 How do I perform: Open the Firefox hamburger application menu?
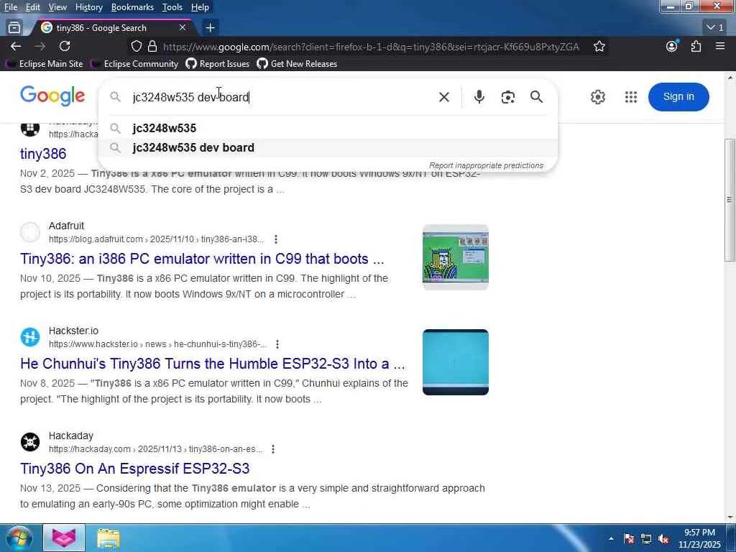[x=720, y=46]
